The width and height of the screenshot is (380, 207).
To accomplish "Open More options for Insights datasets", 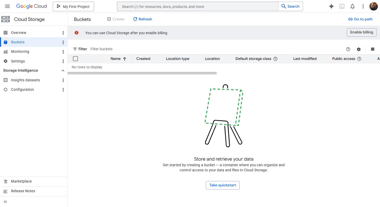I will (x=63, y=80).
